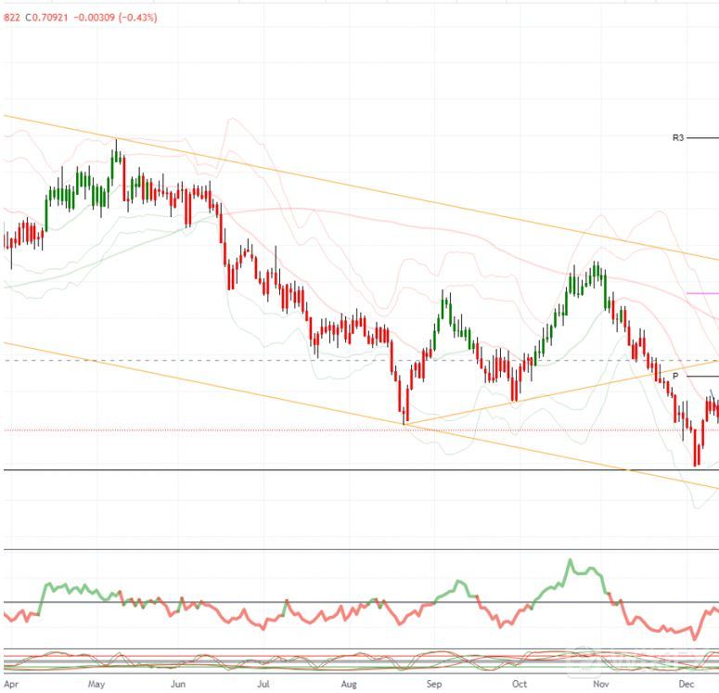The width and height of the screenshot is (719, 693).
Task: Click the Aug label on time axis
Action: tap(349, 683)
